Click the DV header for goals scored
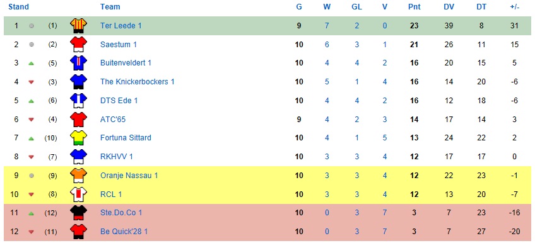Image resolution: width=535 pixels, height=248 pixels. (449, 7)
